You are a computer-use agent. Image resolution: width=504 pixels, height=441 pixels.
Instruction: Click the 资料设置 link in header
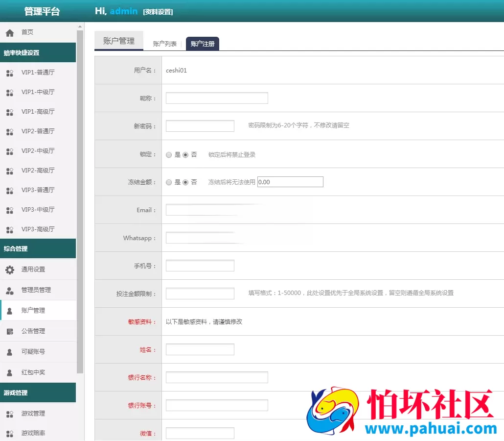(158, 12)
